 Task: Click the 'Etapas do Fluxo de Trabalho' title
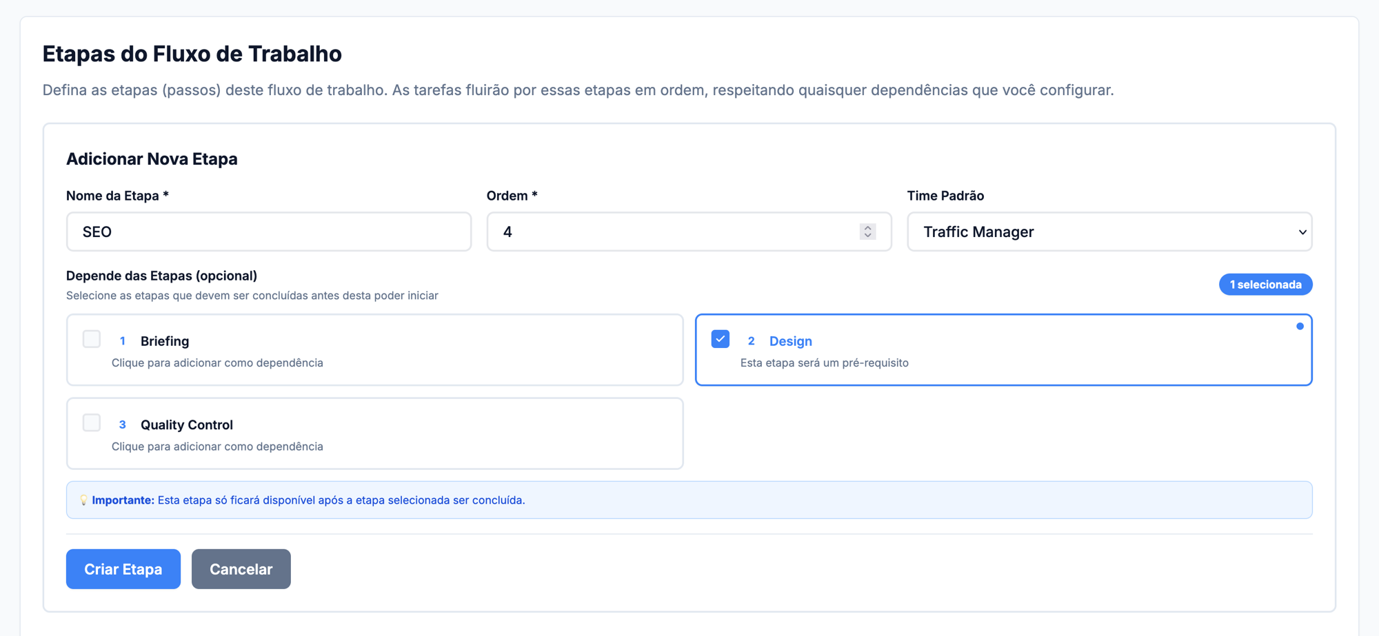(192, 54)
